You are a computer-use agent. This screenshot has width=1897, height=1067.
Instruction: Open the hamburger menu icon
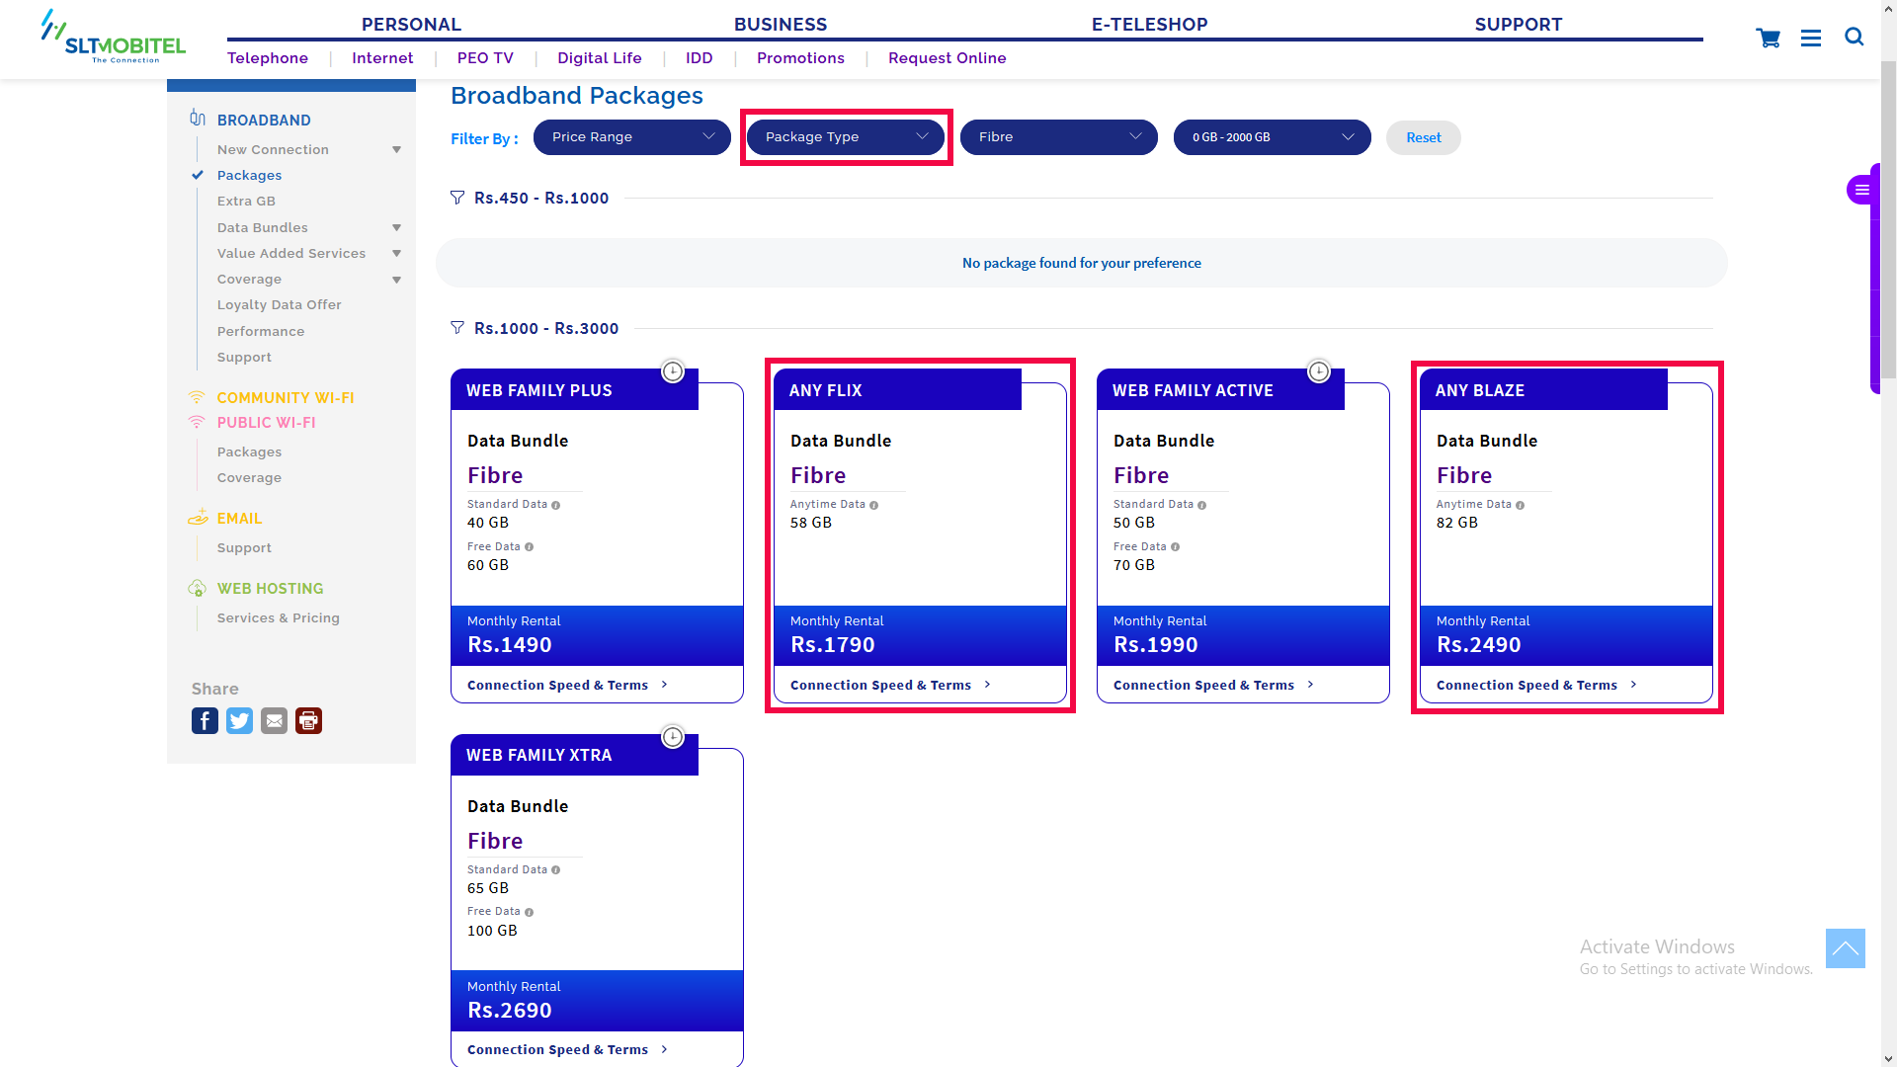point(1811,38)
